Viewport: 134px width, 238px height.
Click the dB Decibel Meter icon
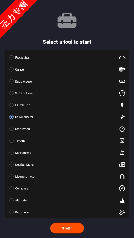pos(122,165)
